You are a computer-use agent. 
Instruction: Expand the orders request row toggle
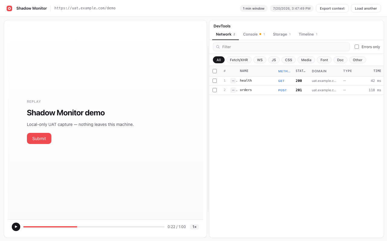[233, 90]
